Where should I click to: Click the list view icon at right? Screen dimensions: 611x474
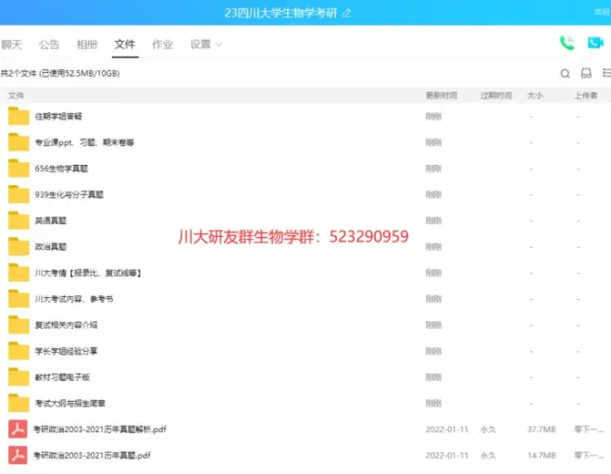[x=605, y=73]
